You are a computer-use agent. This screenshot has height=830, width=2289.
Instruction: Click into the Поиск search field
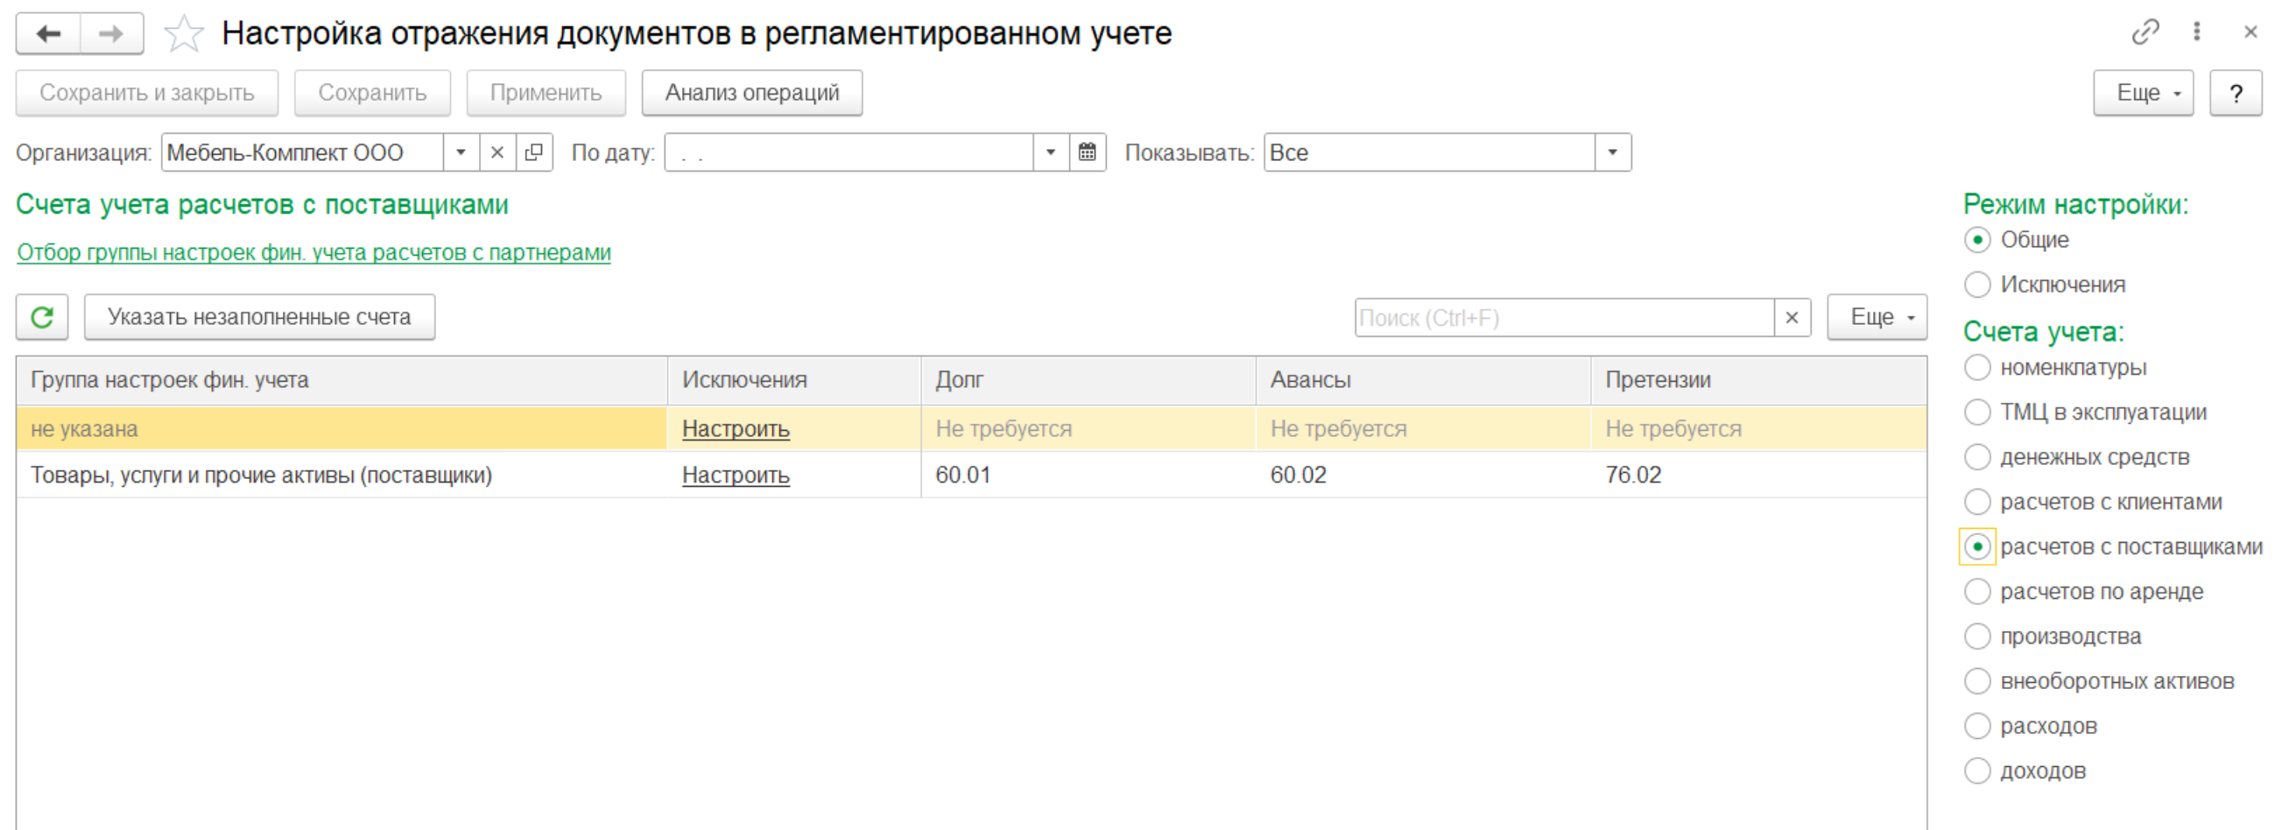1563,317
